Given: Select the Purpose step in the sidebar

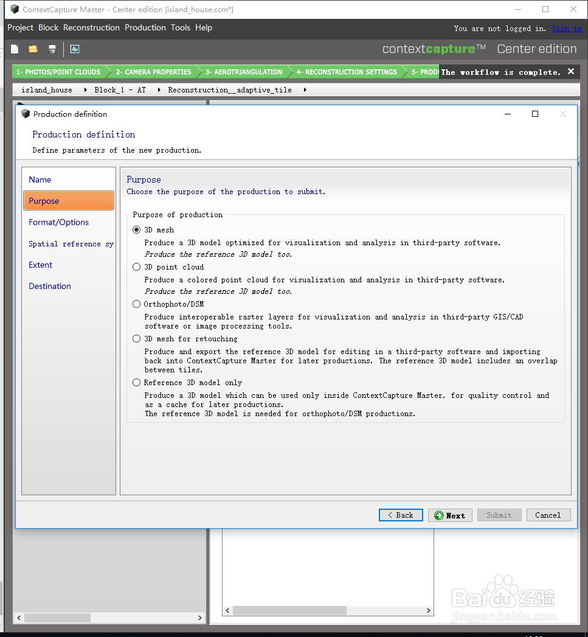Looking at the screenshot, I should [69, 201].
